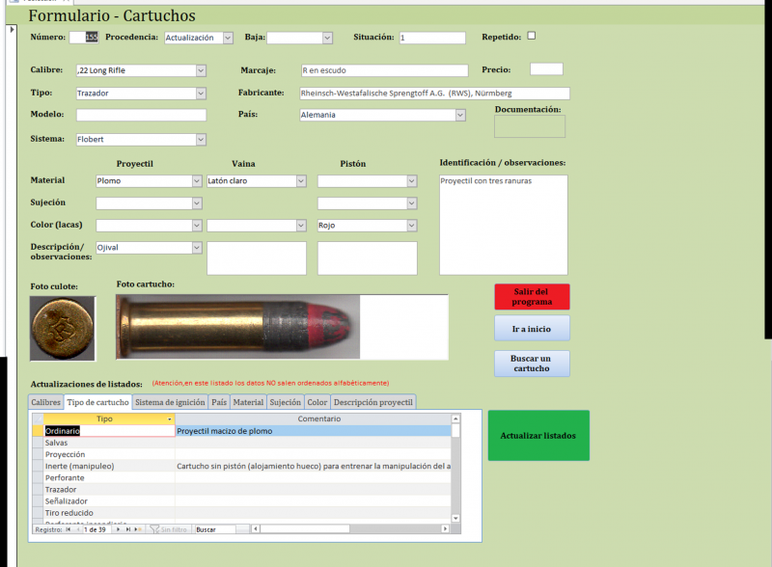Go to first record in navigator
772x567 pixels.
68,529
